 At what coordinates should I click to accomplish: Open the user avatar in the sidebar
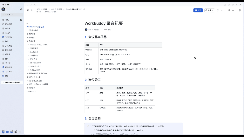coord(3,9)
